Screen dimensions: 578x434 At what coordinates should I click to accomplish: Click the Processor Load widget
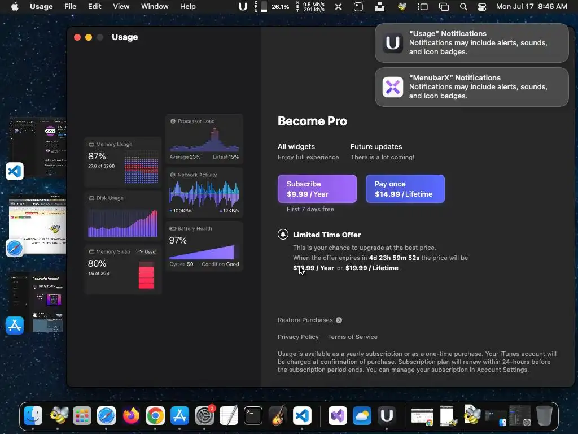click(x=204, y=139)
